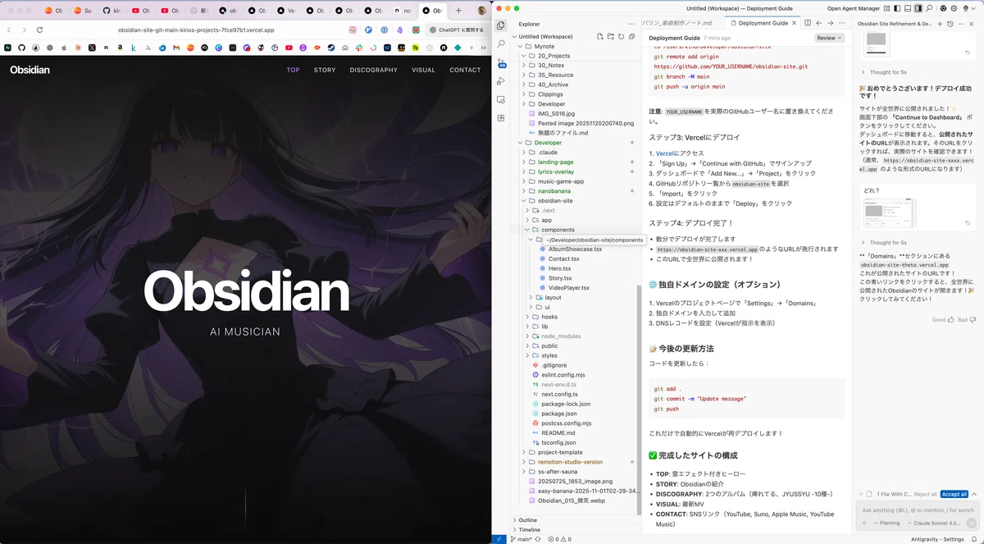Toggle the agent side panel layout button

point(918,7)
